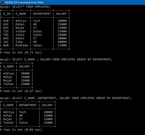Click the third query selecting E_NAME, DEPARTMENT, SALARY
This screenshot has height=135, width=145.
point(72,98)
